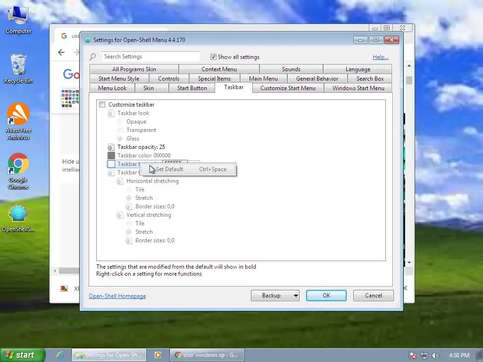Click the gear icon beside Vertical stretching
The height and width of the screenshot is (362, 483).
(x=120, y=215)
